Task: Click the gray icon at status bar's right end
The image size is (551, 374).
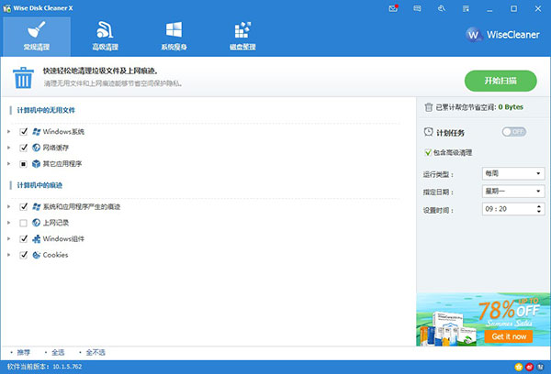Action: pyautogui.click(x=542, y=367)
